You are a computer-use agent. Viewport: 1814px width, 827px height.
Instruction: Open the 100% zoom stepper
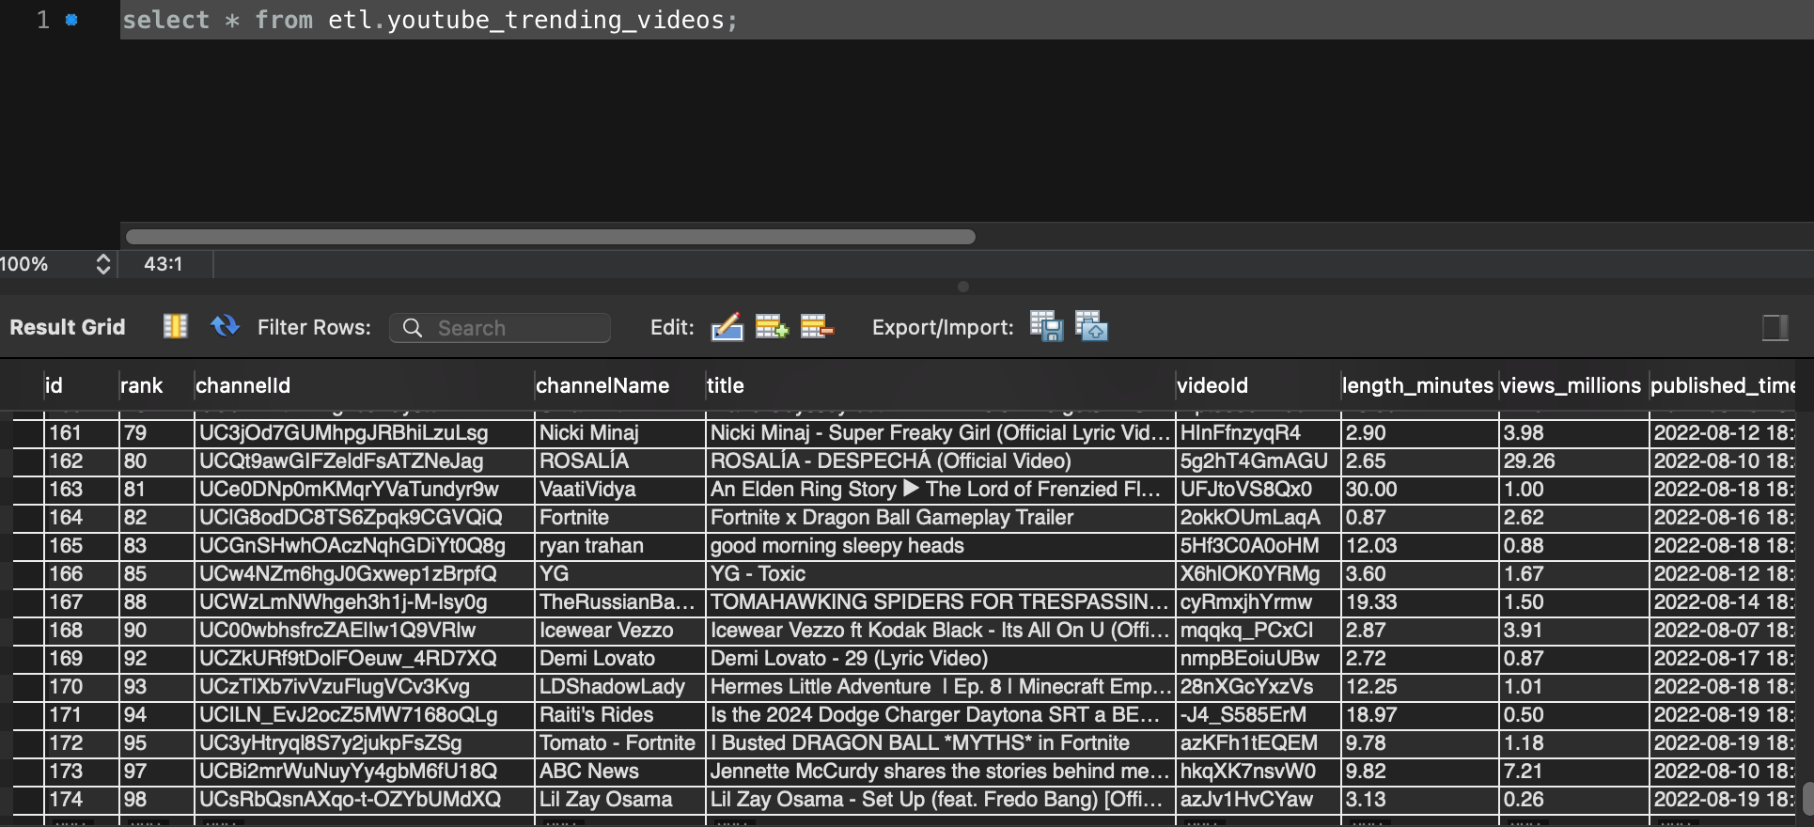point(102,264)
